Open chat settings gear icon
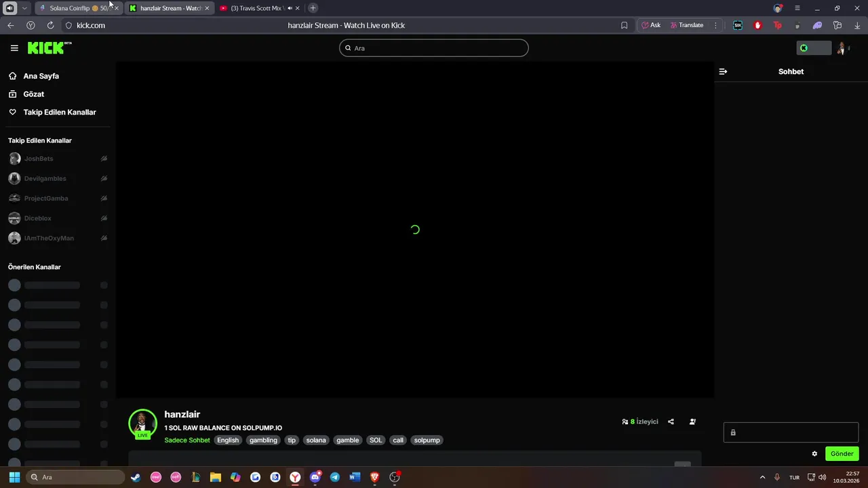Viewport: 868px width, 488px height. click(x=814, y=453)
